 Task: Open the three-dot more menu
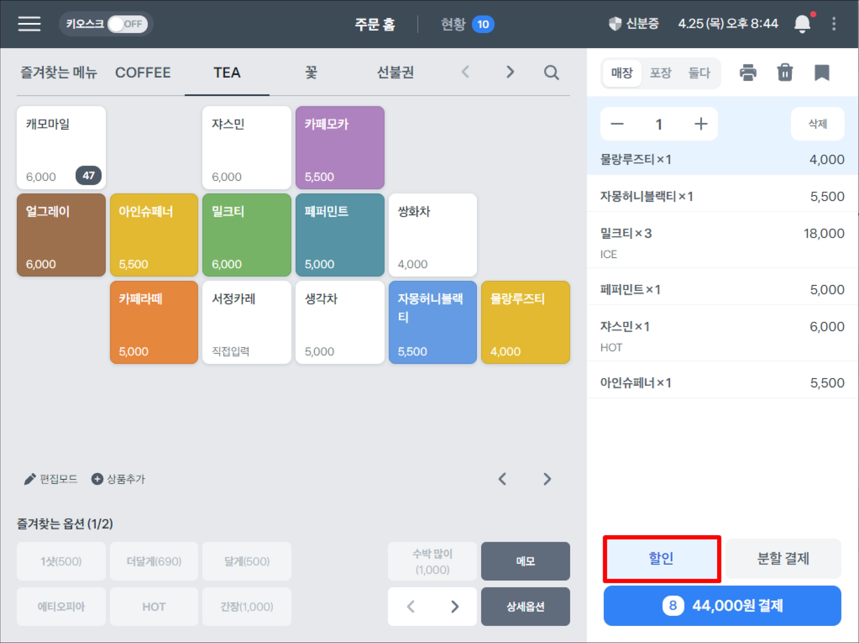tap(834, 24)
